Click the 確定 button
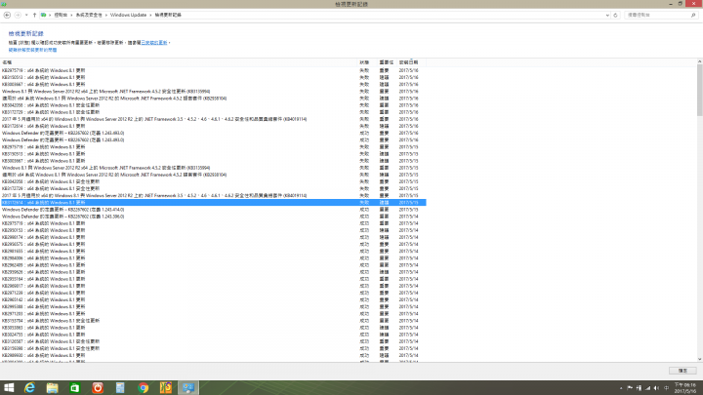 [x=682, y=371]
